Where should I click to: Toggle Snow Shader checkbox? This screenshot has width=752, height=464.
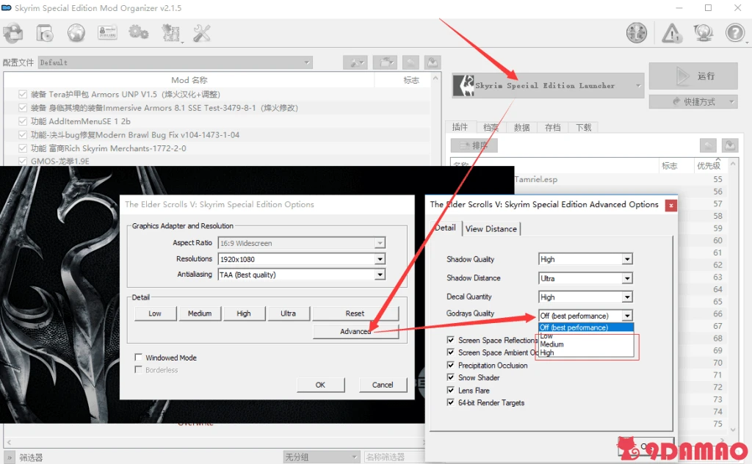450,377
